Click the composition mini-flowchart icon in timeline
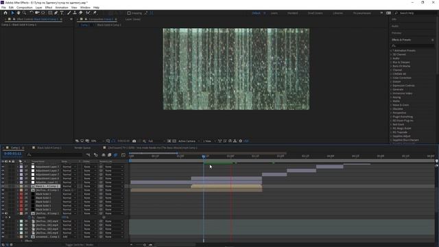The width and height of the screenshot is (439, 247). (x=88, y=155)
